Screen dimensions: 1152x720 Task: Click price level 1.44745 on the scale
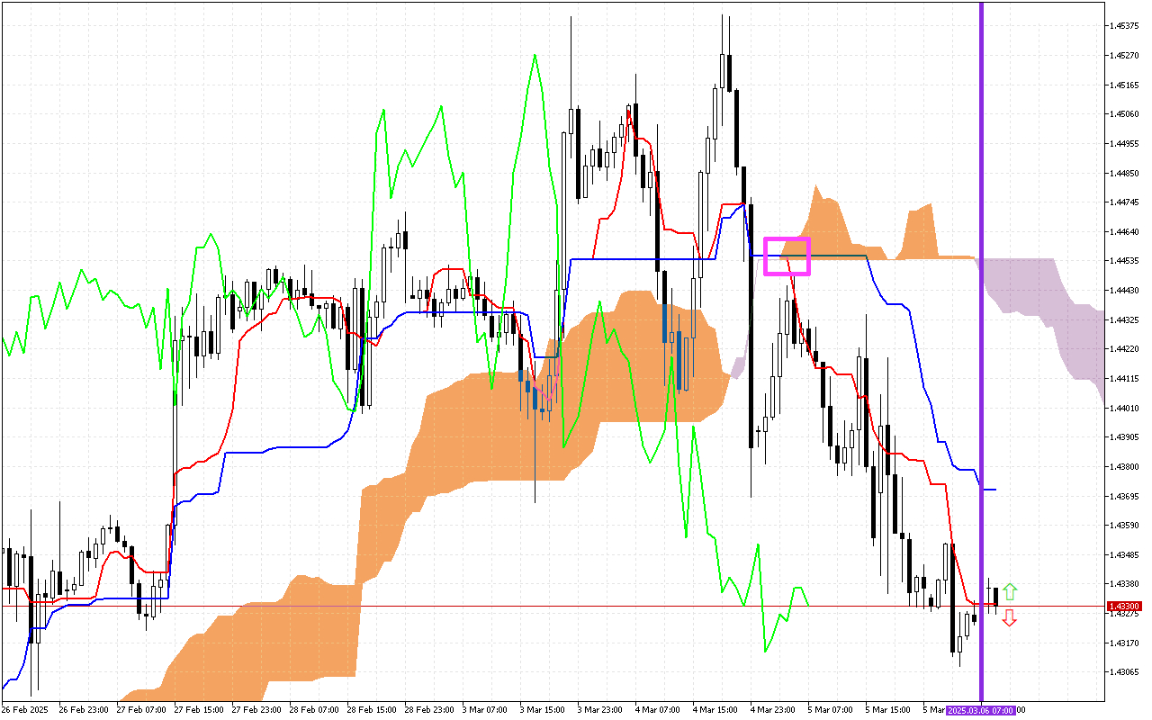pos(1124,203)
